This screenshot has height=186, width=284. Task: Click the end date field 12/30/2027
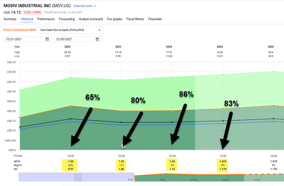pyautogui.click(x=78, y=39)
